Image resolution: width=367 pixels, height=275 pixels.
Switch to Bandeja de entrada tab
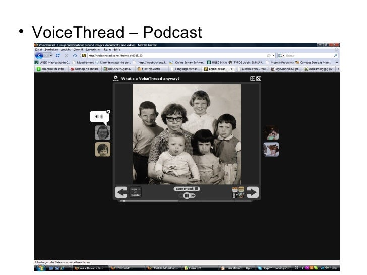pyautogui.click(x=85, y=69)
